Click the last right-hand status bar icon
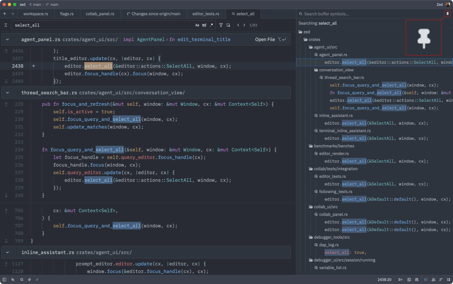The width and height of the screenshot is (453, 284). 448,279
